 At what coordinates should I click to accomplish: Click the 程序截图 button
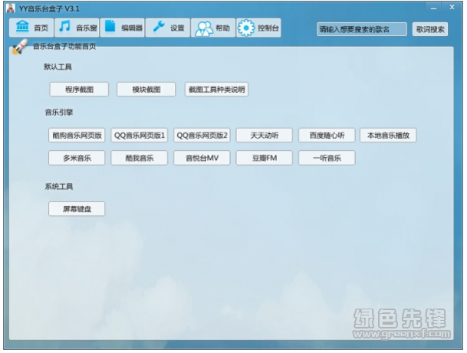point(79,90)
